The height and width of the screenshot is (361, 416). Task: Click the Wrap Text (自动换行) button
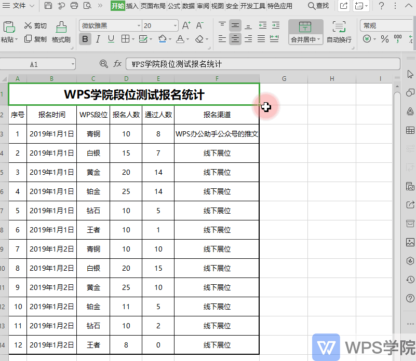[339, 32]
